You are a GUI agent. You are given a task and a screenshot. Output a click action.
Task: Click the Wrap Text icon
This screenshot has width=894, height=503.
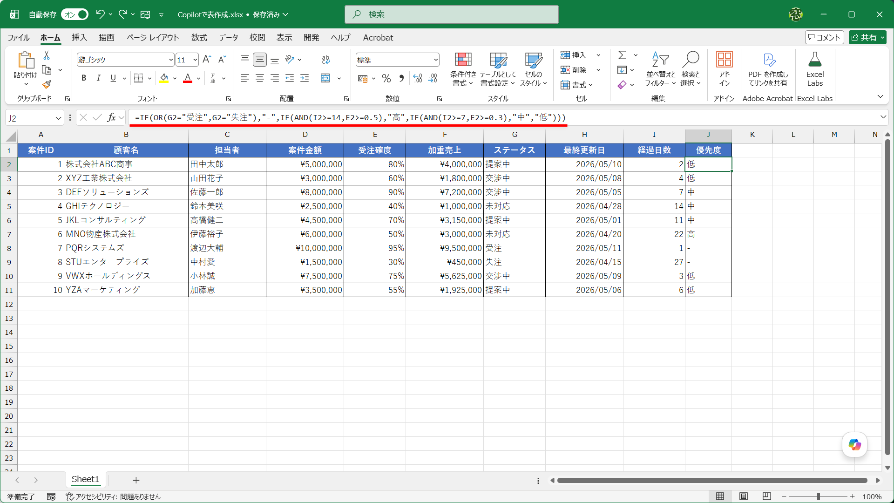pos(326,59)
